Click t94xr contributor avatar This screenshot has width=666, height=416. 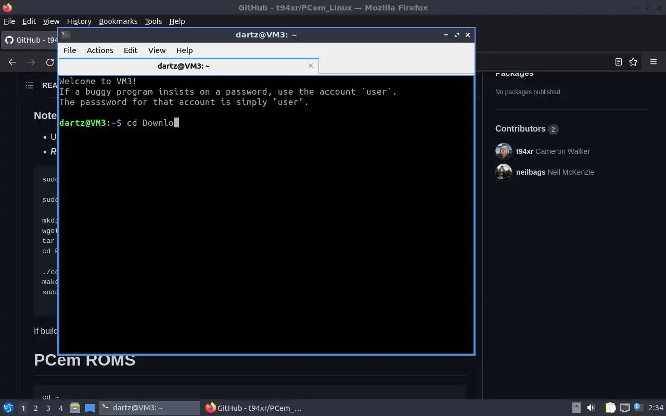tap(504, 151)
